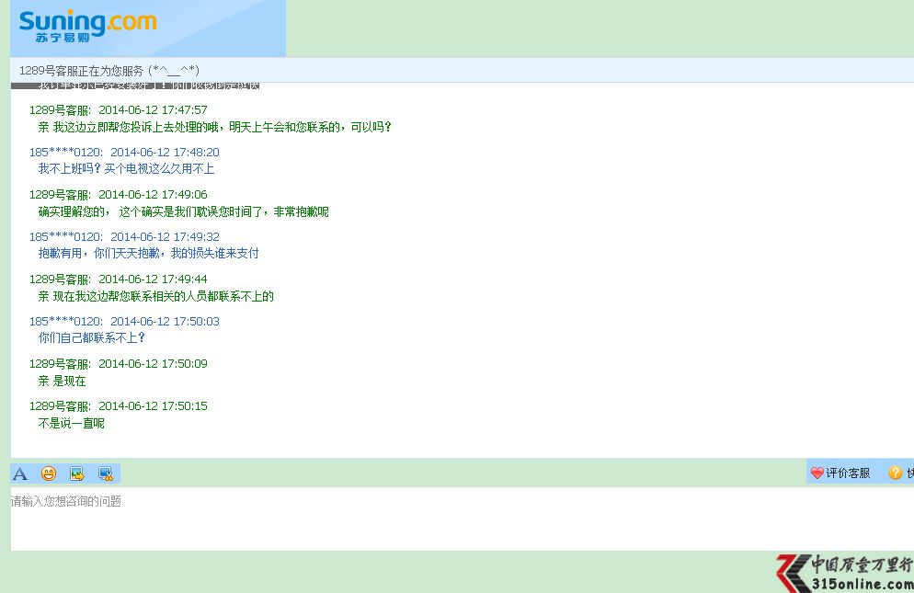This screenshot has height=593, width=914.
Task: Click the status bar emoticon (*^__^*)
Action: tap(175, 70)
